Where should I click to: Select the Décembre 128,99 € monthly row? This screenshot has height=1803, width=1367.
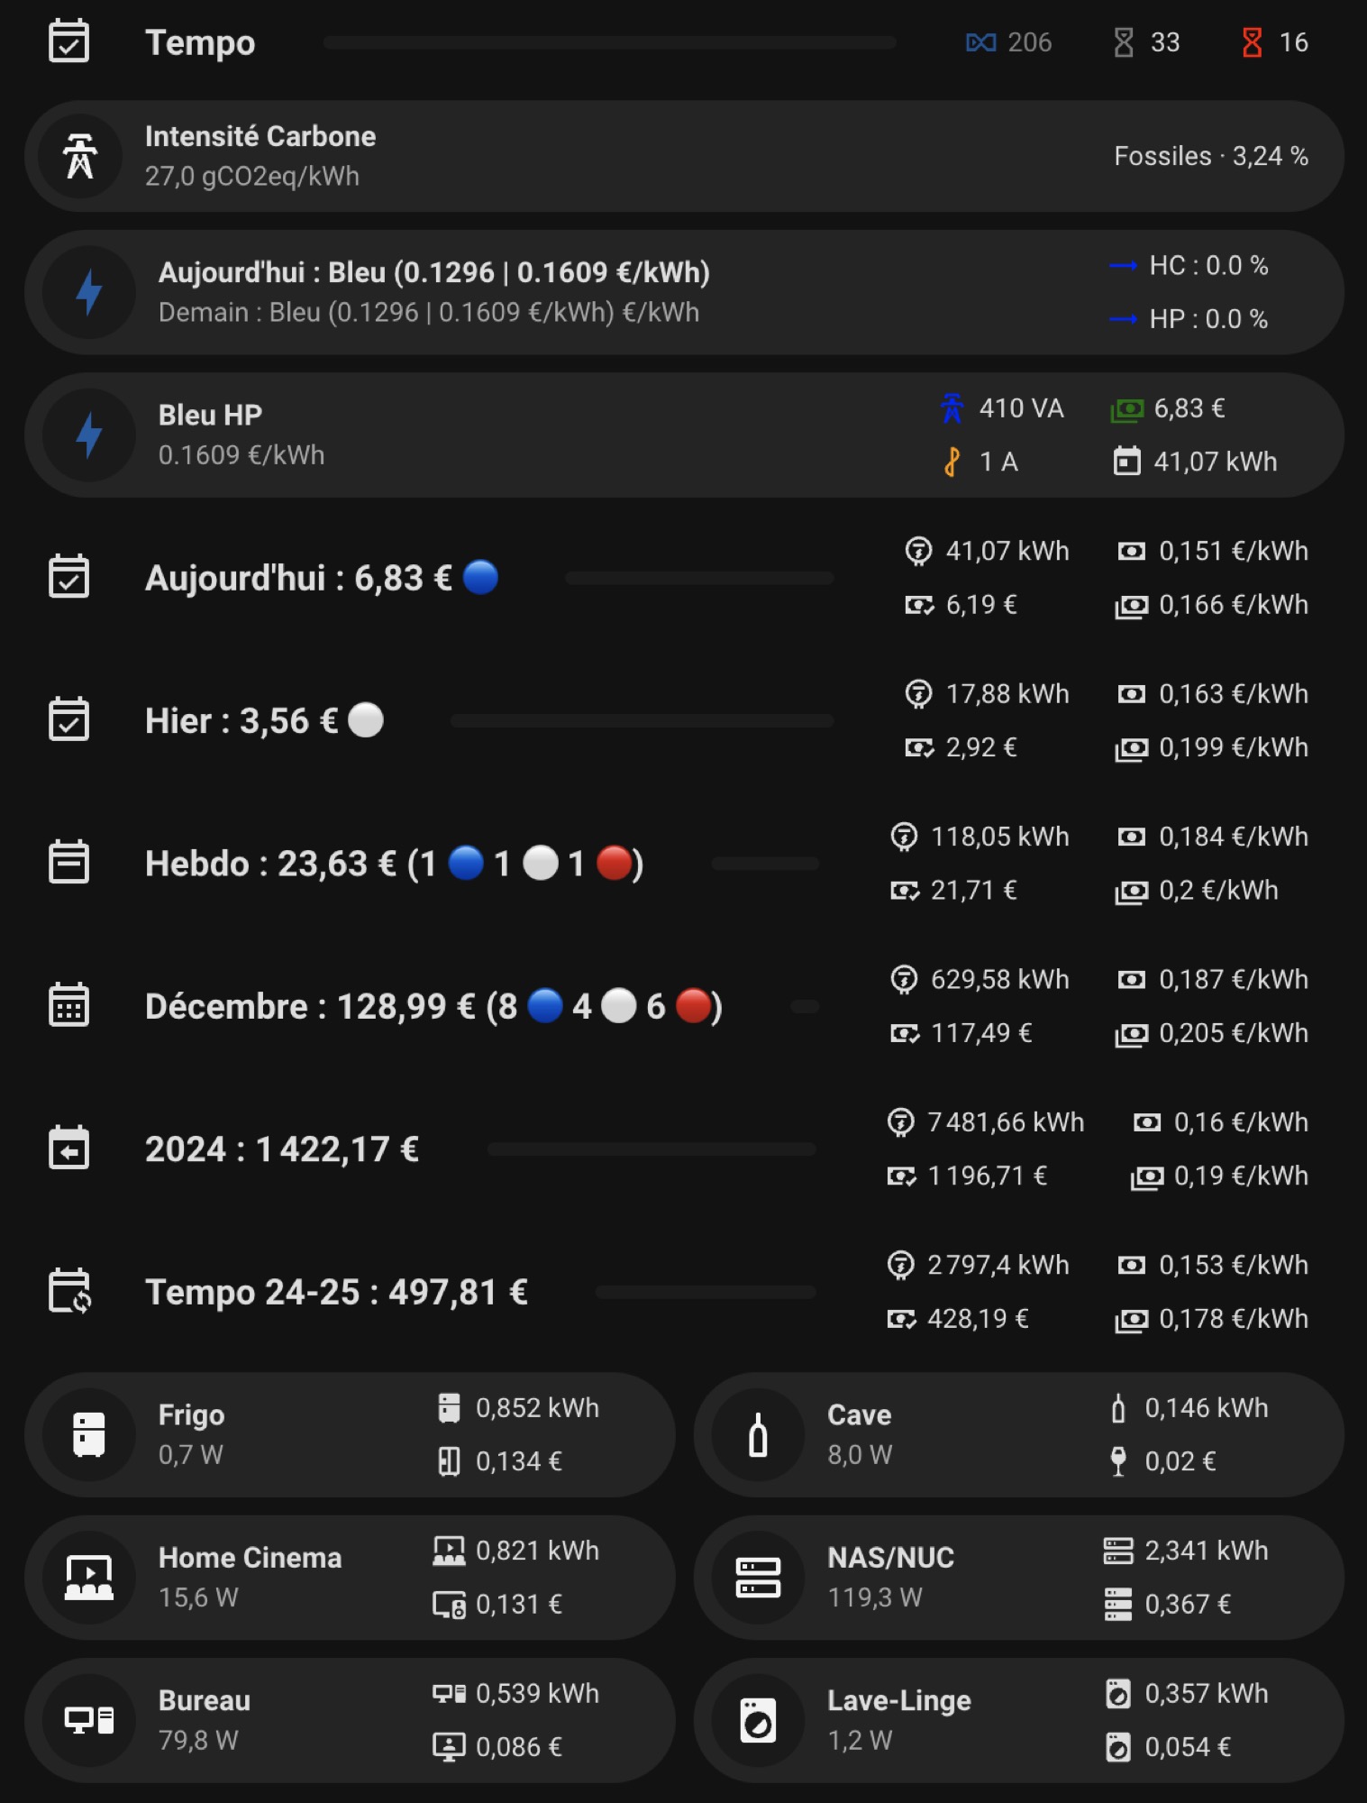683,1006
